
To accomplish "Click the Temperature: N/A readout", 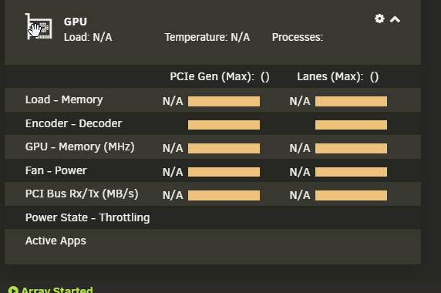I will coord(207,37).
